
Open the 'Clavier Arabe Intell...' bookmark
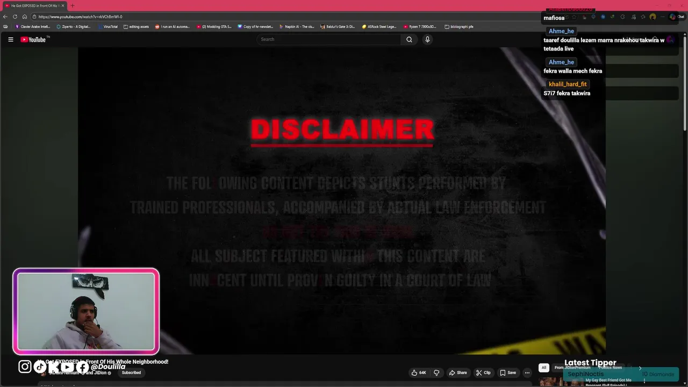point(33,26)
